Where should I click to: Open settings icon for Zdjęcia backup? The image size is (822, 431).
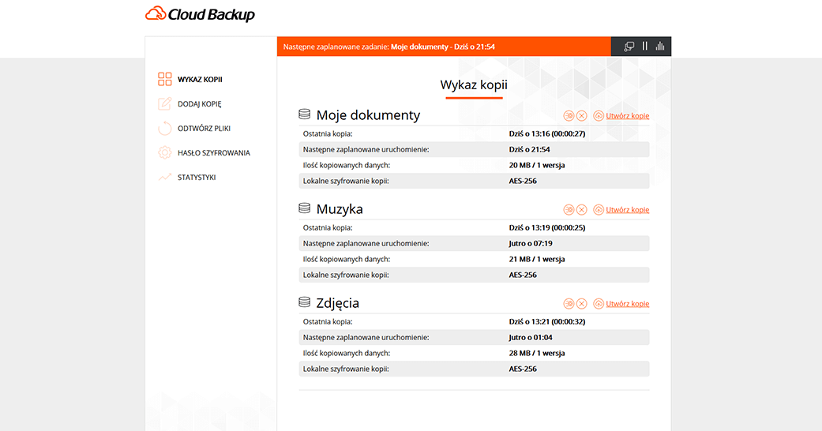click(569, 304)
